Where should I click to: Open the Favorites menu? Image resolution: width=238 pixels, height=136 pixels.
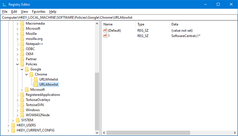tap(39, 12)
